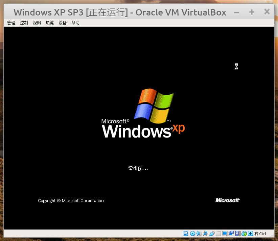Open the optical drive status icon
Screen dimensions: 278x241
[192, 233]
